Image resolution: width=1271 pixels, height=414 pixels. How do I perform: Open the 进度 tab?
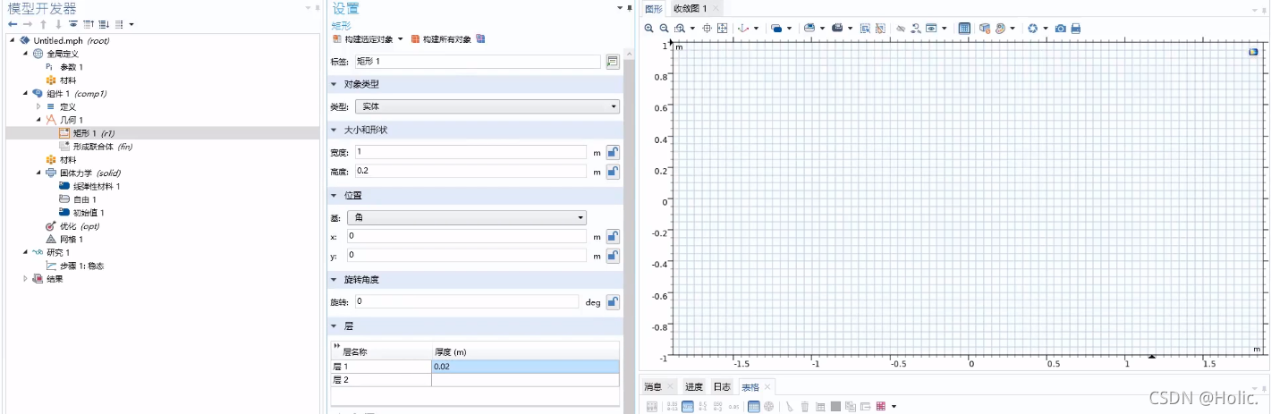(694, 386)
